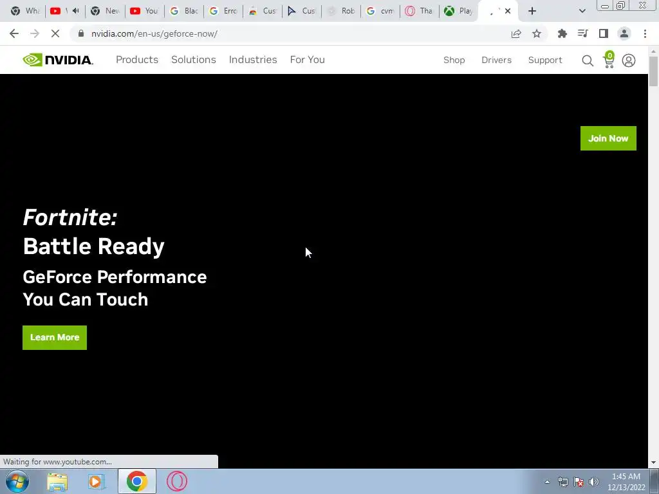Go back to the previous page
The height and width of the screenshot is (494, 659).
click(x=14, y=33)
